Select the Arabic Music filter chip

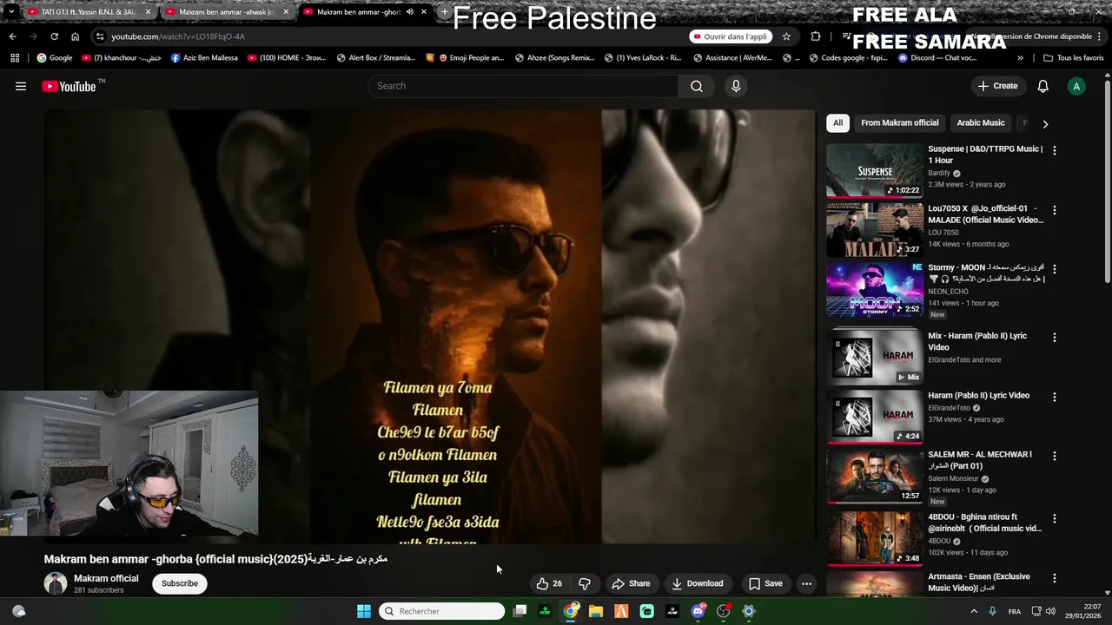click(x=981, y=123)
